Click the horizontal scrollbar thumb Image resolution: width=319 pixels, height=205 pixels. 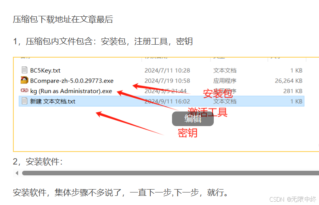[170, 173]
